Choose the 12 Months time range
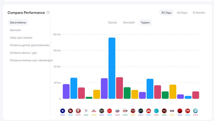 click(199, 13)
